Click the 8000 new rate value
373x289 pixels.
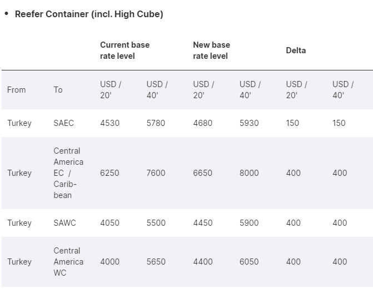tap(249, 173)
